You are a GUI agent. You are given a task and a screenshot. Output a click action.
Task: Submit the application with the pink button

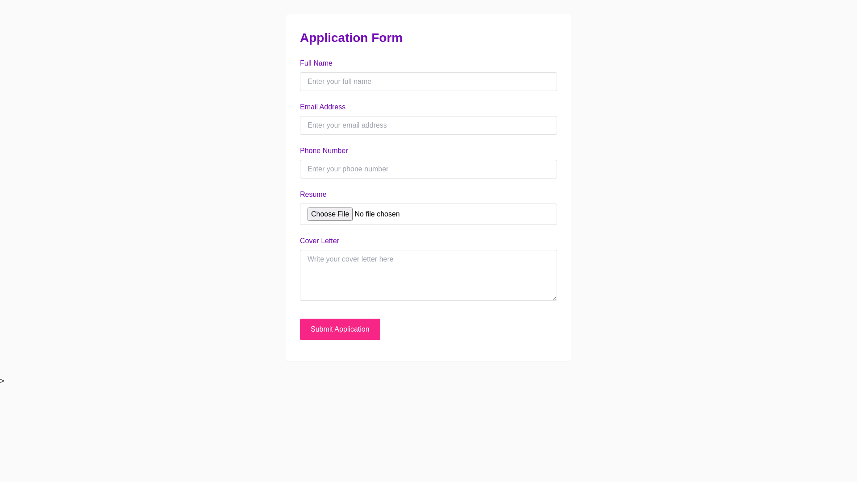click(x=340, y=329)
